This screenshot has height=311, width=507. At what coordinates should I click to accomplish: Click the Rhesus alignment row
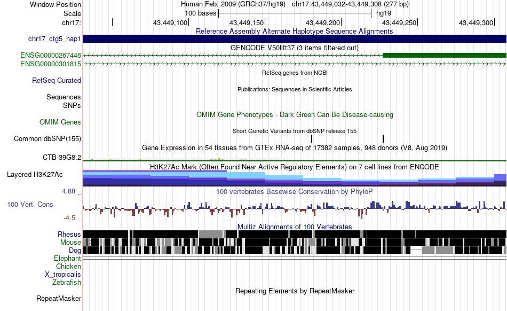(295, 234)
